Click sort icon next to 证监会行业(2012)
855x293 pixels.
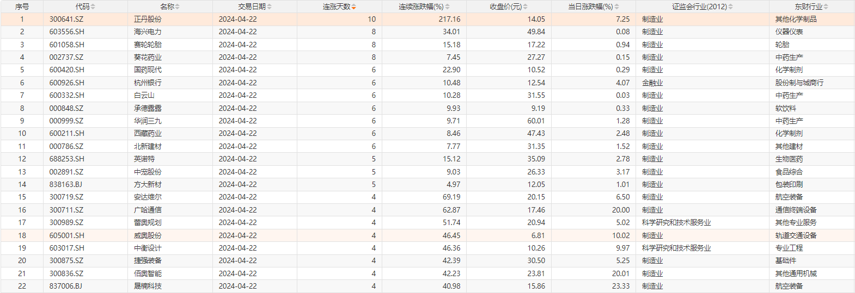(x=731, y=7)
